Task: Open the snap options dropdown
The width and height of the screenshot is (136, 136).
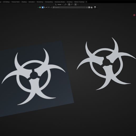Action: coord(72,4)
